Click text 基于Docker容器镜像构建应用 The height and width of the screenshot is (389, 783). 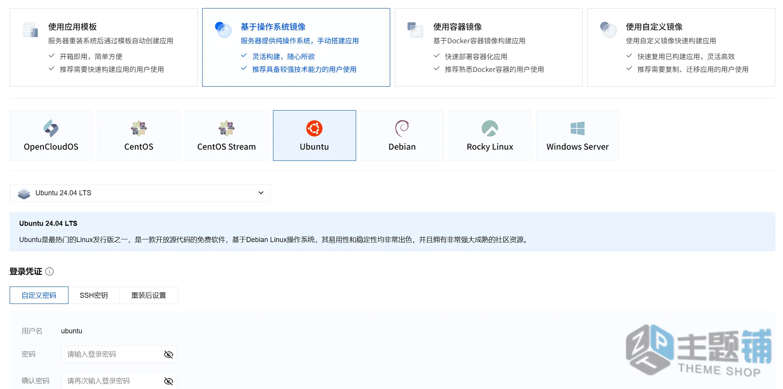[x=479, y=41]
